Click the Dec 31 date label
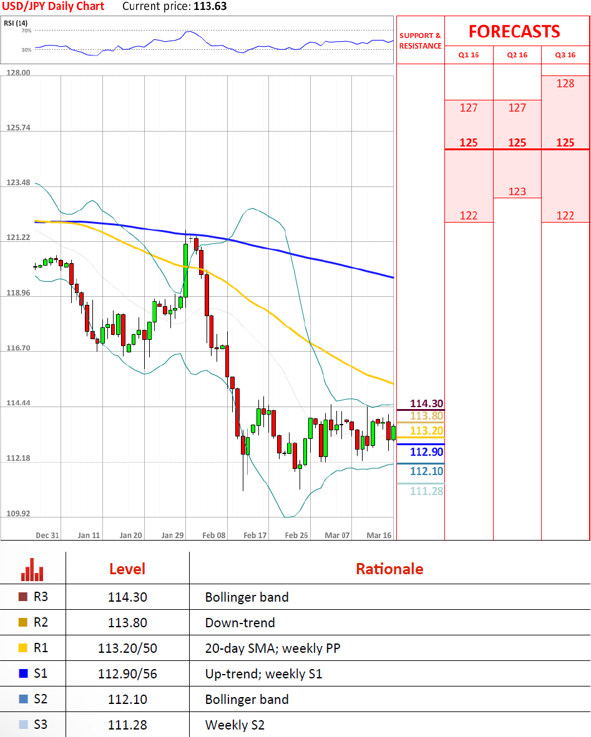The width and height of the screenshot is (591, 737). pyautogui.click(x=47, y=536)
